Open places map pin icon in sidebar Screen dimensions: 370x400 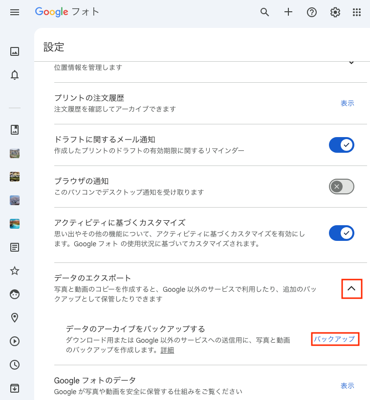(x=15, y=318)
